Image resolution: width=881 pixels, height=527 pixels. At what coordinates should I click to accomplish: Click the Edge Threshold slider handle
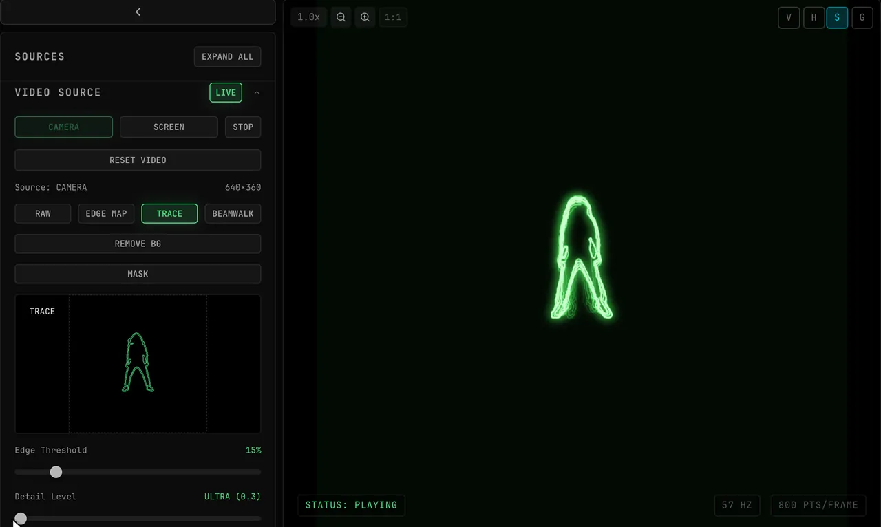[56, 472]
